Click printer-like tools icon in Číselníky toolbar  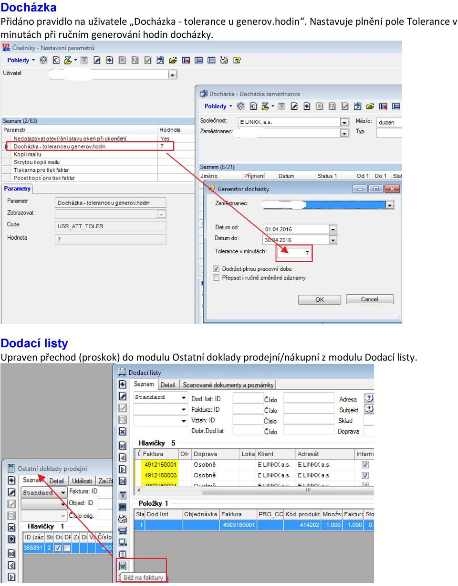pos(224,60)
